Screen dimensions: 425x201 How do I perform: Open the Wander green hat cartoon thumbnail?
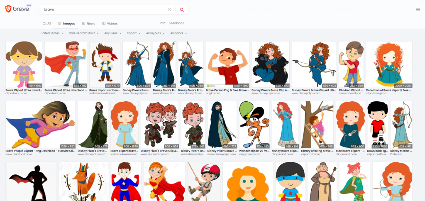[254, 125]
